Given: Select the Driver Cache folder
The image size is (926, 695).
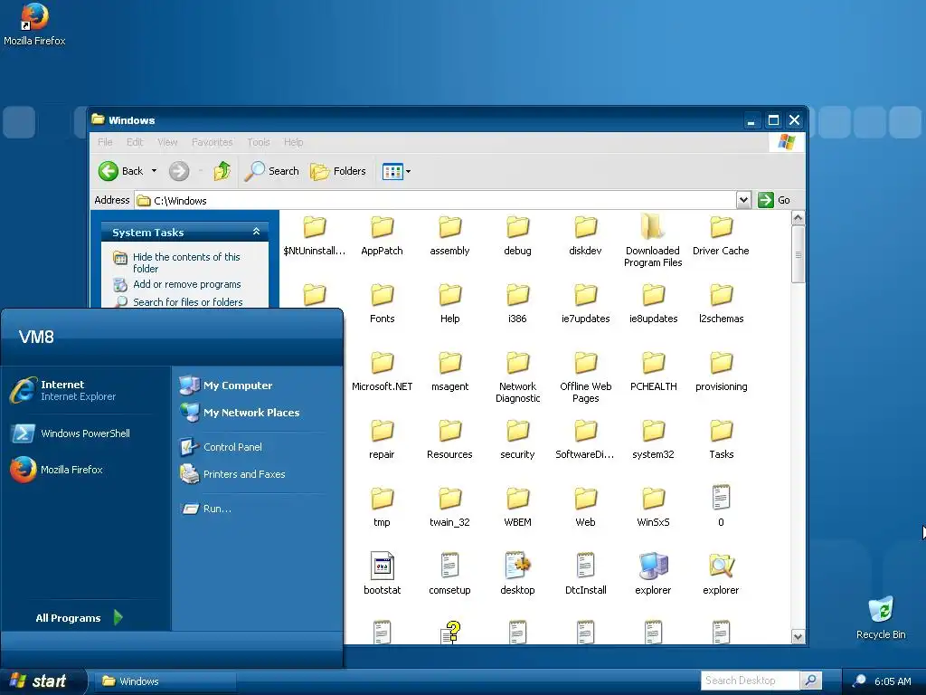Looking at the screenshot, I should tap(721, 236).
